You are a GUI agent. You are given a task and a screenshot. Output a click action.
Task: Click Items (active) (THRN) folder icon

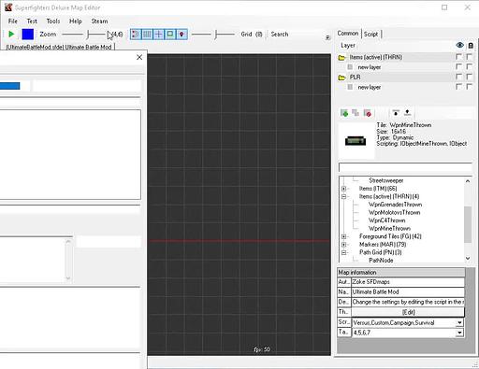point(342,58)
